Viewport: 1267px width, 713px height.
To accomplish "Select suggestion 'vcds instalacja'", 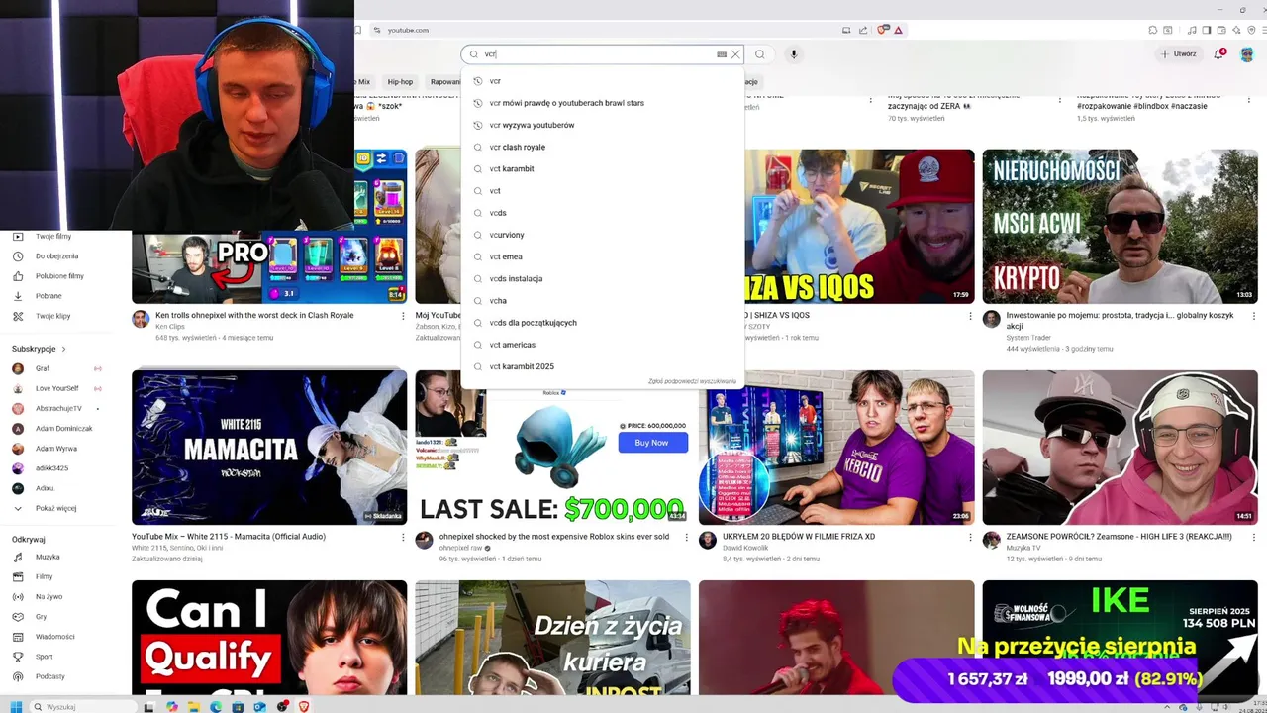I will (x=602, y=278).
